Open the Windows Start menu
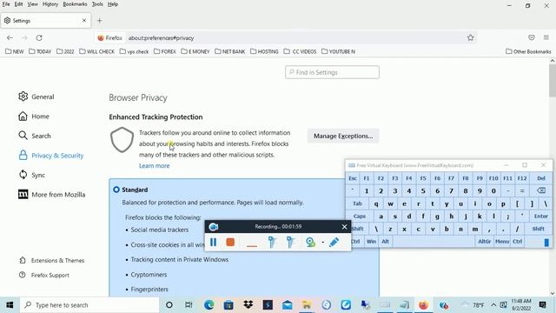 [10, 305]
